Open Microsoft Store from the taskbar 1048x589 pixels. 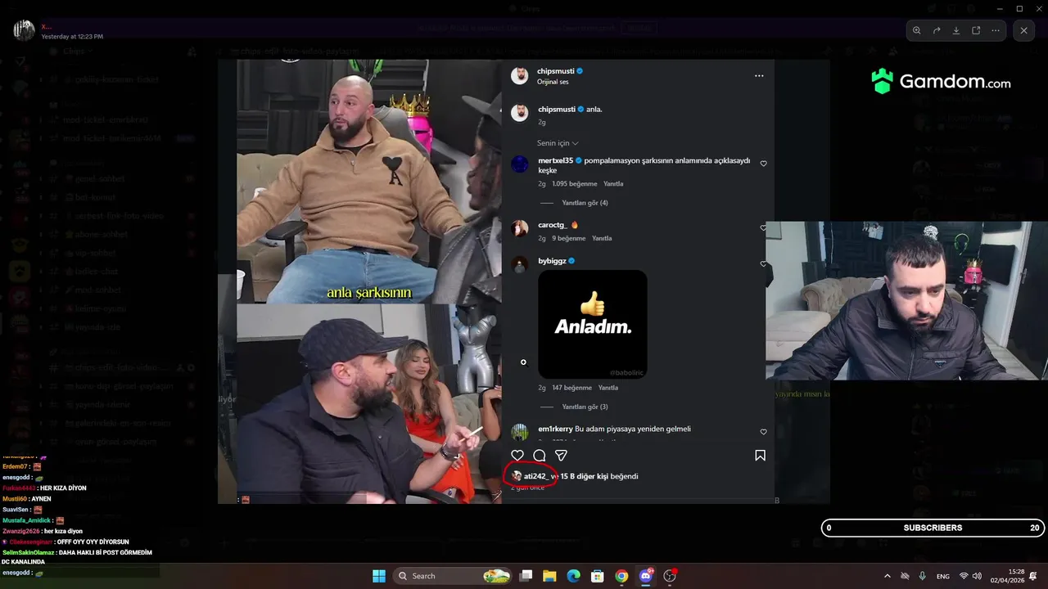click(598, 576)
